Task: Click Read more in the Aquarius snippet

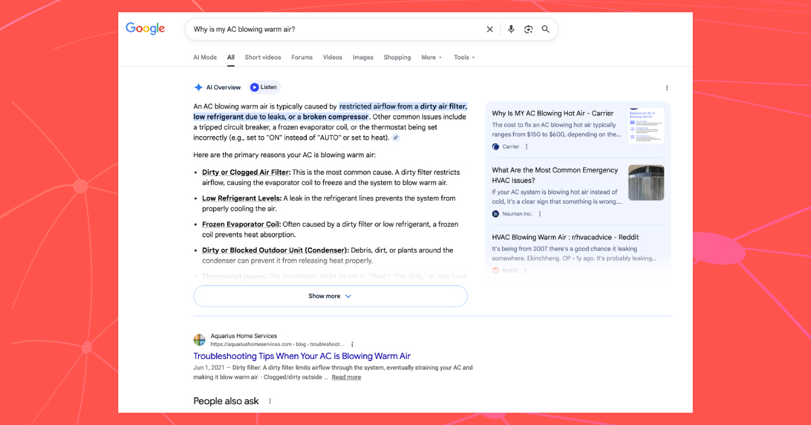Action: tap(346, 377)
